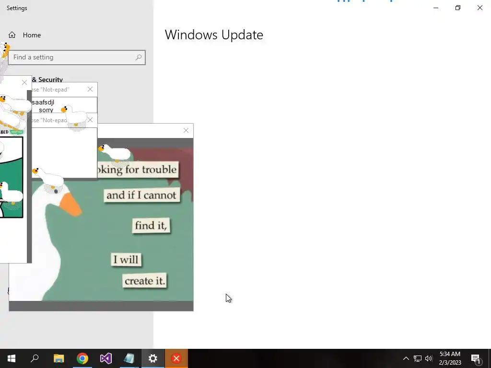
Task: Minimize the Settings window
Action: (436, 8)
